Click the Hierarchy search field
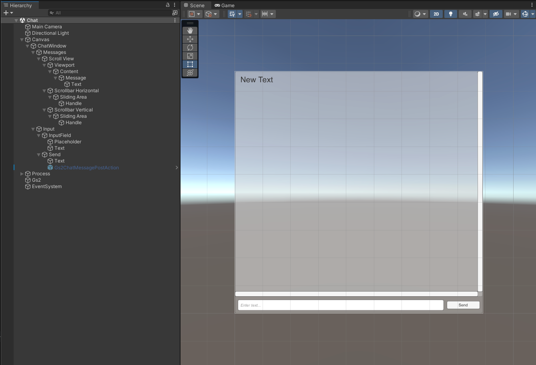This screenshot has height=365, width=536. click(110, 13)
